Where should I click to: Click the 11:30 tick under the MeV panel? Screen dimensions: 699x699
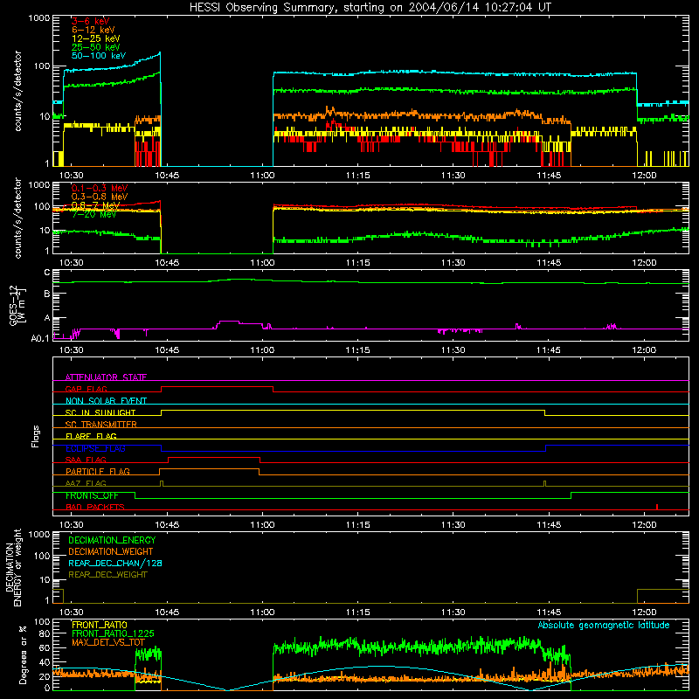(x=453, y=263)
